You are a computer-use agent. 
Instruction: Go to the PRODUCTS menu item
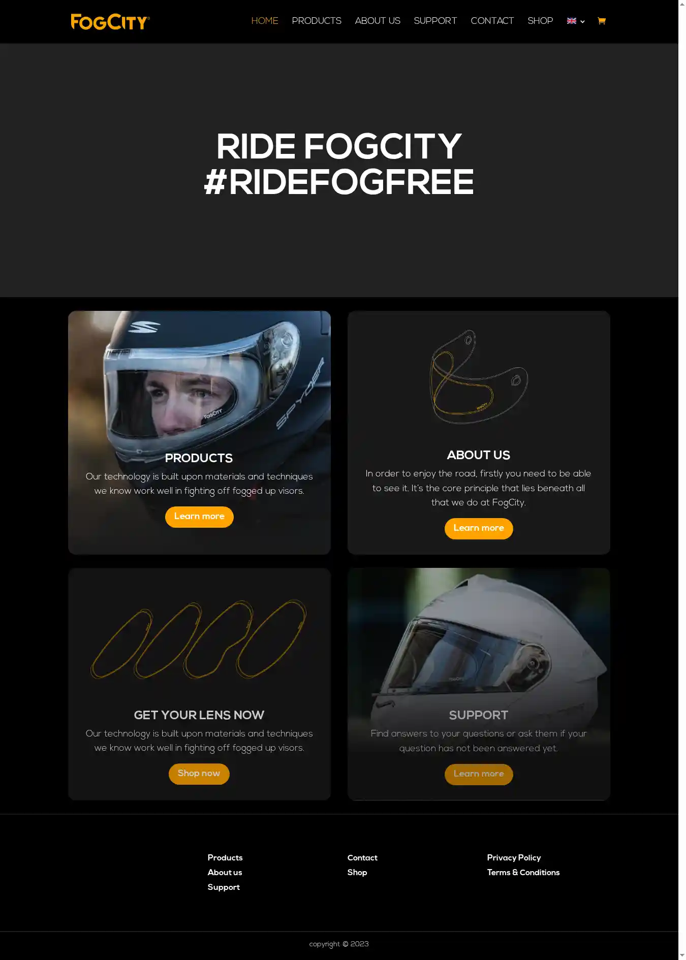coord(317,21)
